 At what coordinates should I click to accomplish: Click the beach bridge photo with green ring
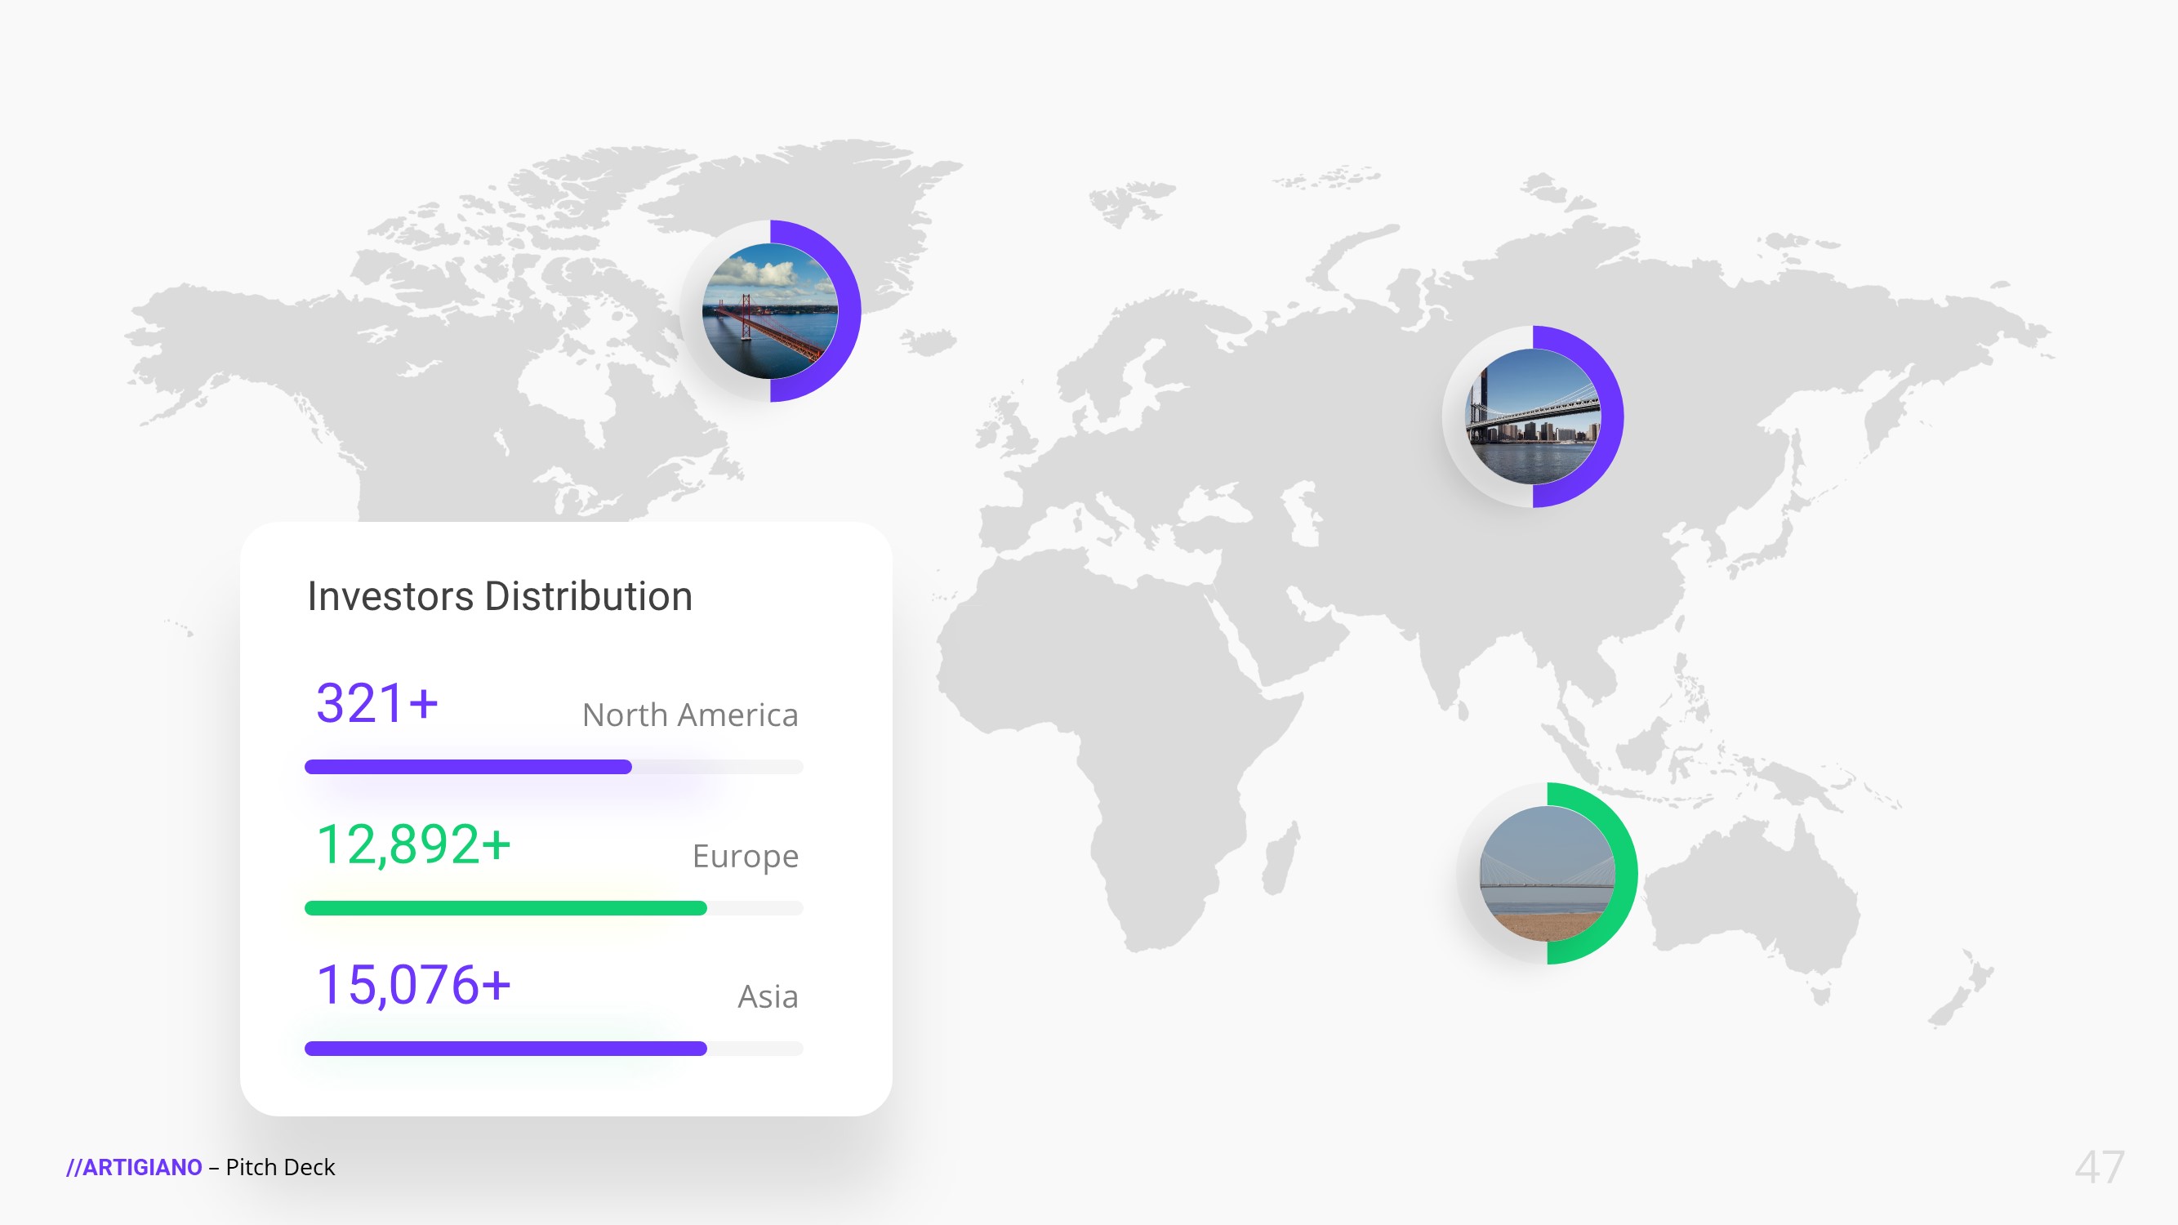1547,873
